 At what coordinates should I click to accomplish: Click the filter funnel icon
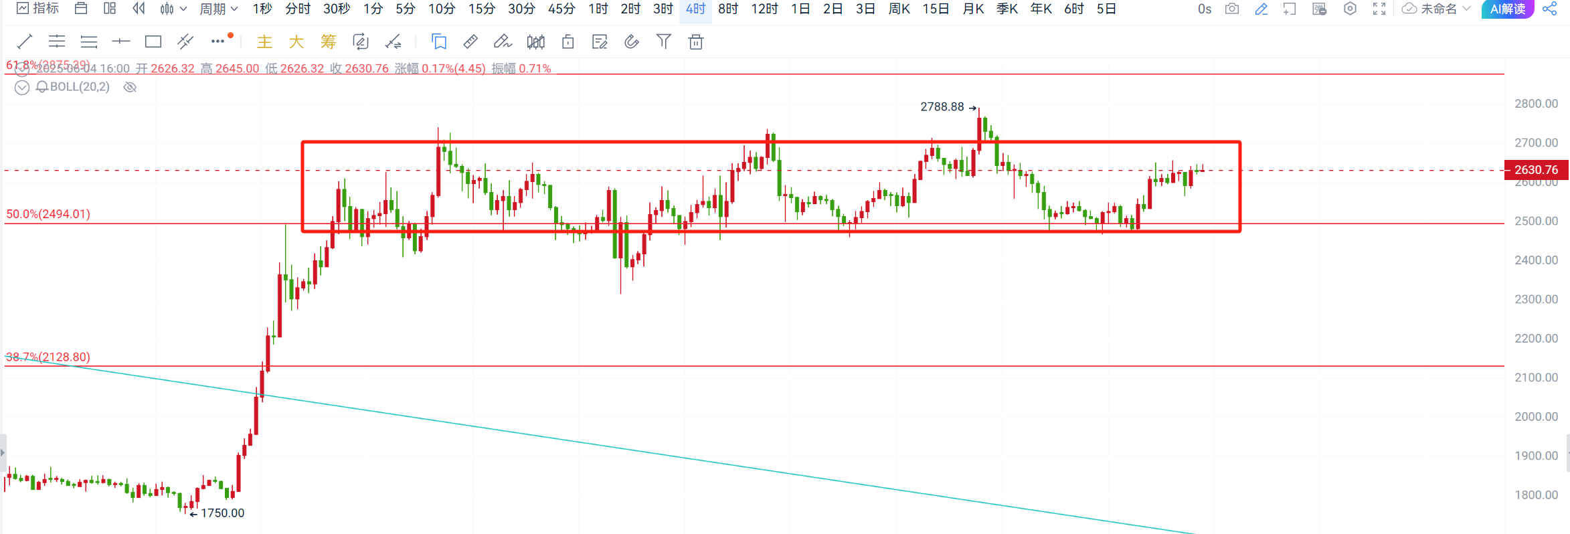[663, 42]
